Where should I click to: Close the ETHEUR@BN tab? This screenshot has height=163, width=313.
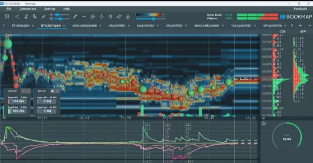pos(33,26)
